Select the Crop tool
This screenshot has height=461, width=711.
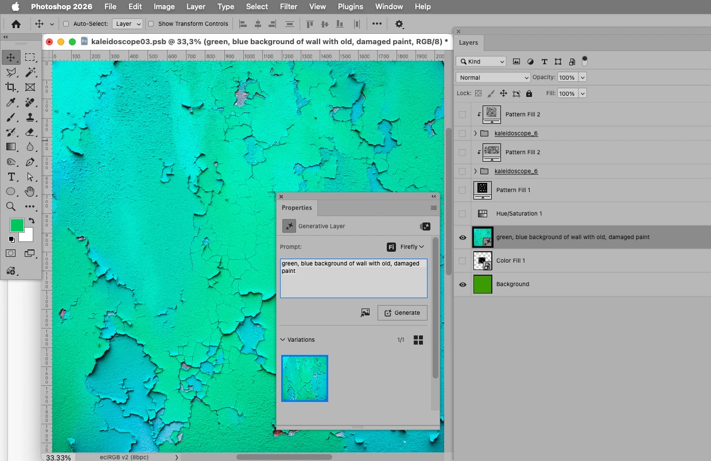point(11,87)
